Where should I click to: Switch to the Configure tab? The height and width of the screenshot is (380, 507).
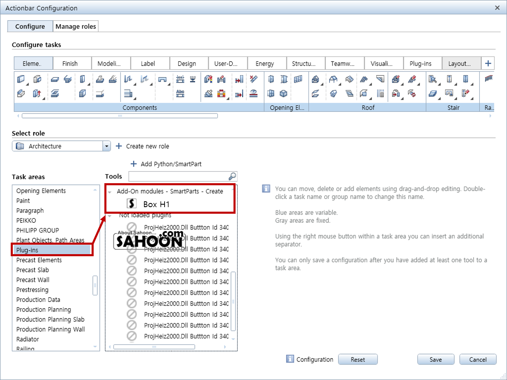click(x=30, y=26)
